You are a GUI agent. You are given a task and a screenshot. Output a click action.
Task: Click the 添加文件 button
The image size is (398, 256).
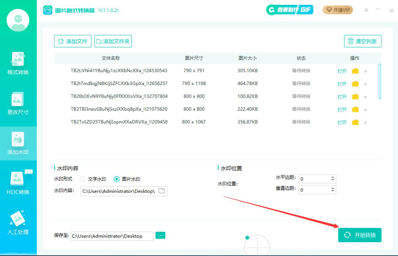pyautogui.click(x=73, y=41)
